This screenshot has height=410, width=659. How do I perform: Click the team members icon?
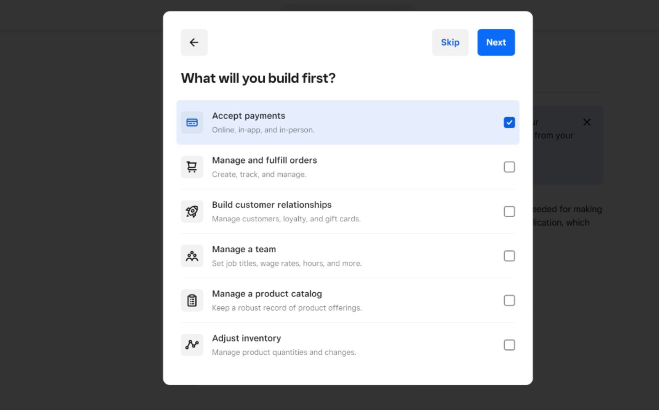pyautogui.click(x=192, y=256)
